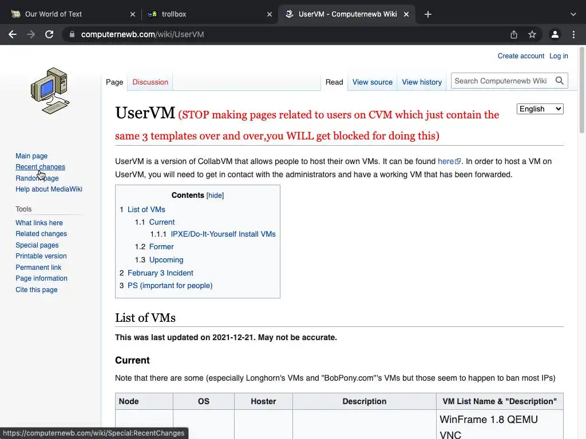Click the tab search chevron icon
Image resolution: width=586 pixels, height=439 pixels.
573,14
